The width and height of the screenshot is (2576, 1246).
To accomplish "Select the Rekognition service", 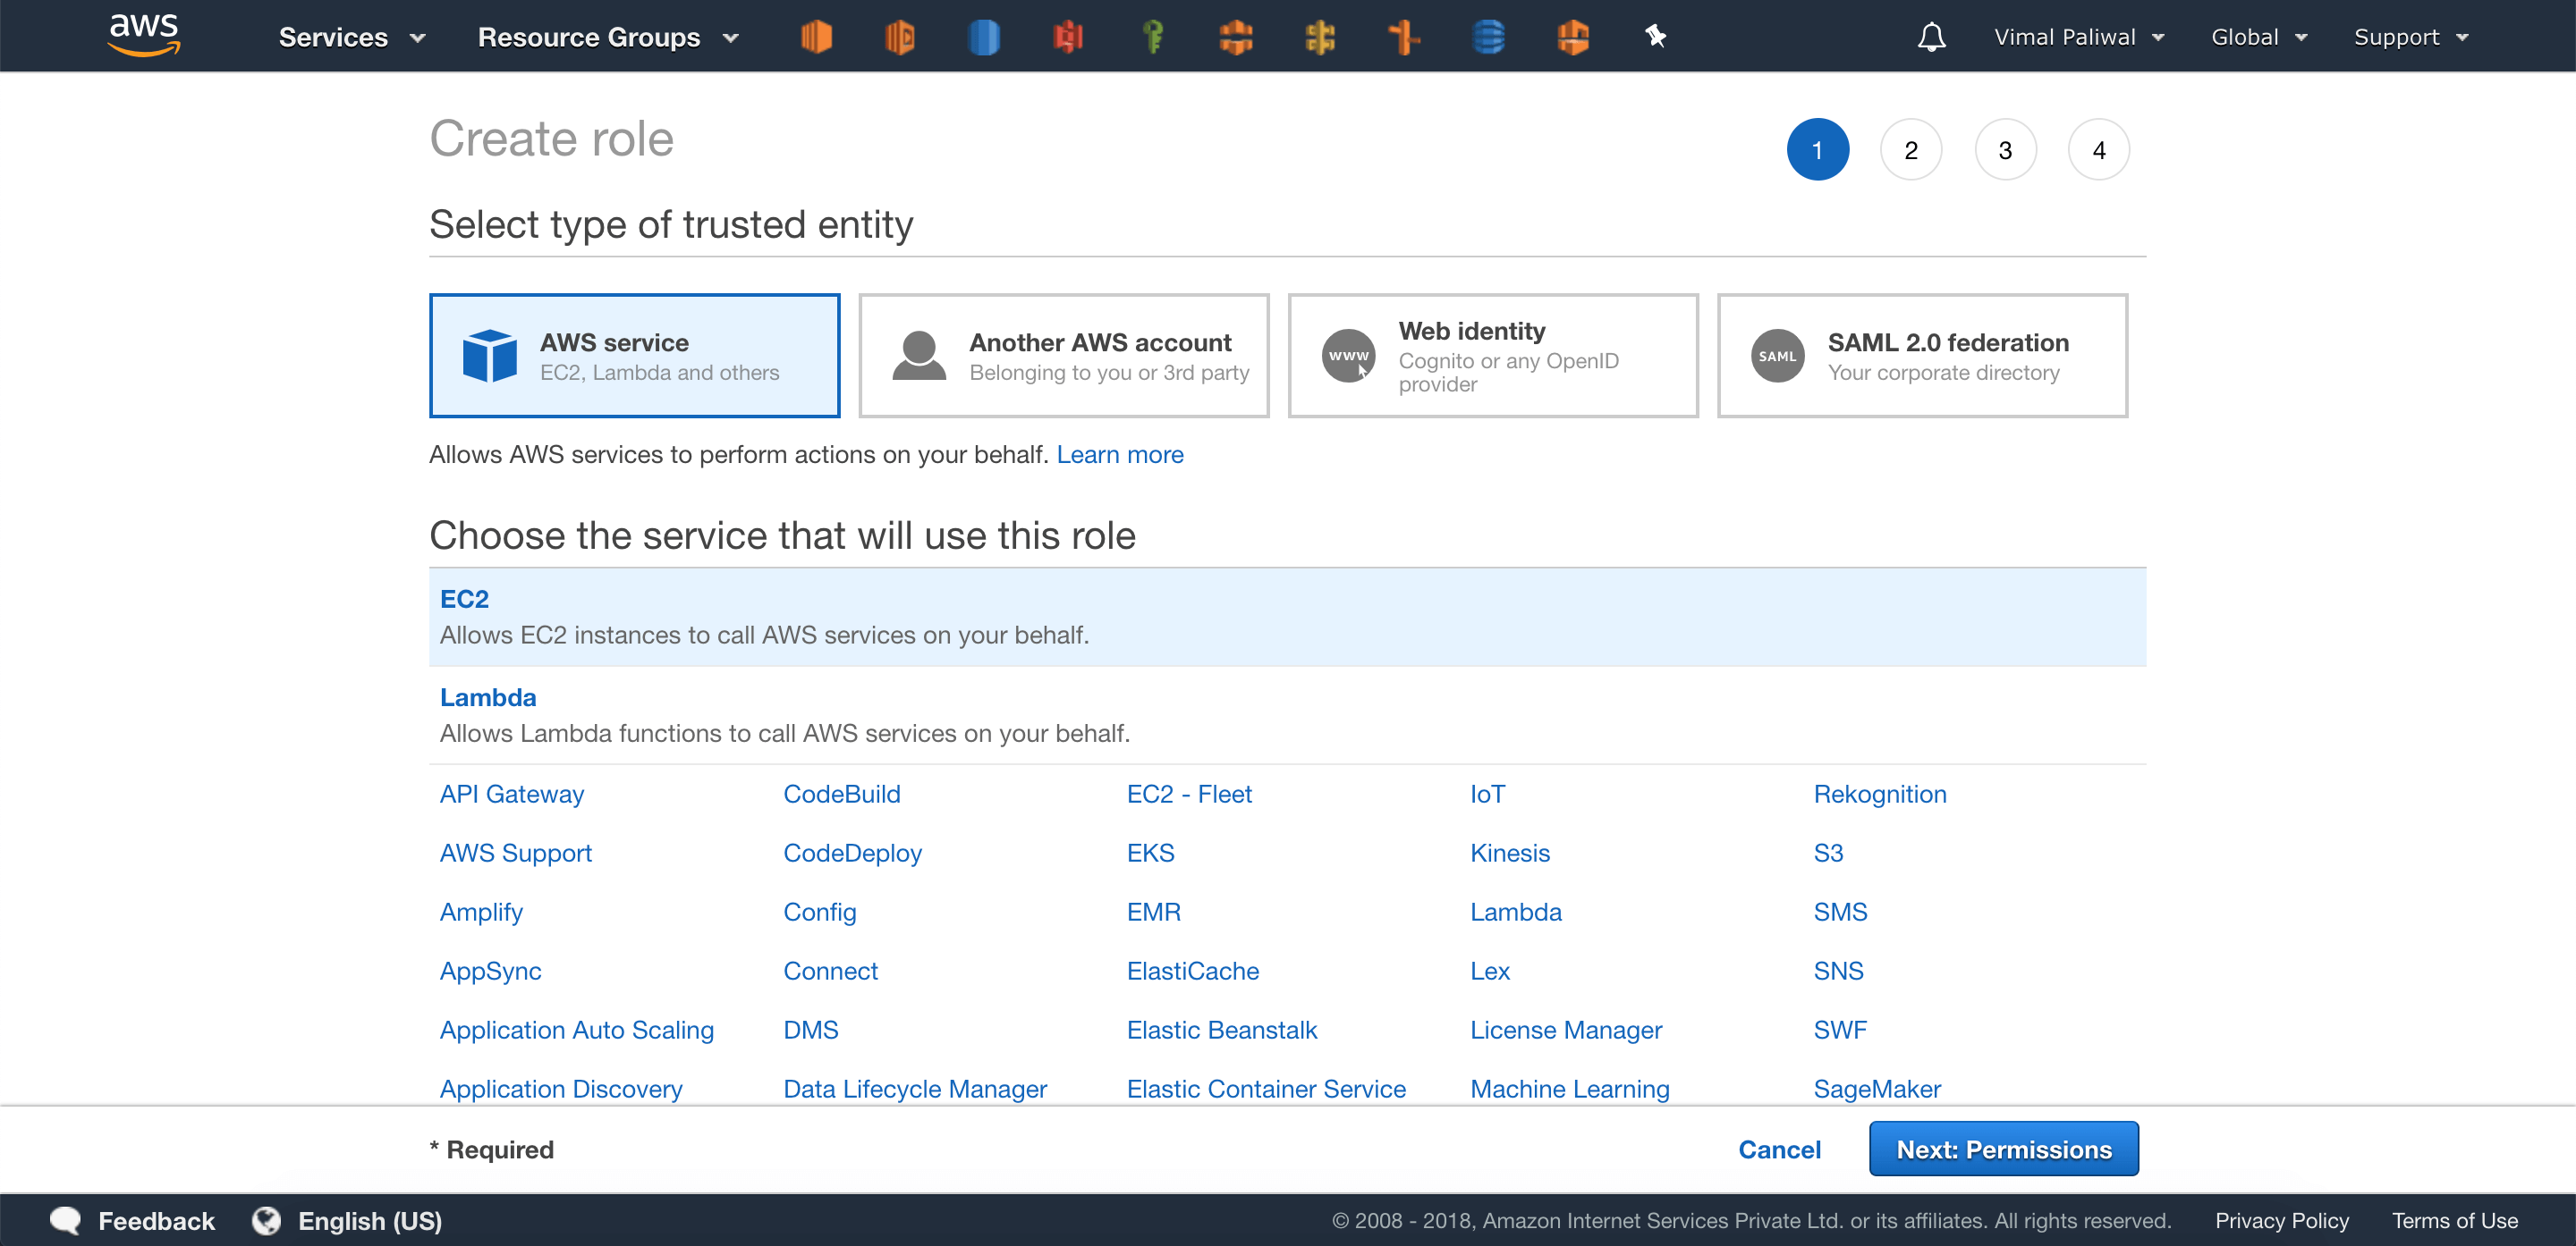I will tap(1880, 794).
